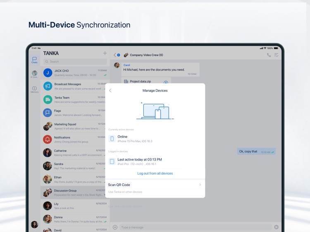Click the Ok, copy that message bubble

point(256,152)
